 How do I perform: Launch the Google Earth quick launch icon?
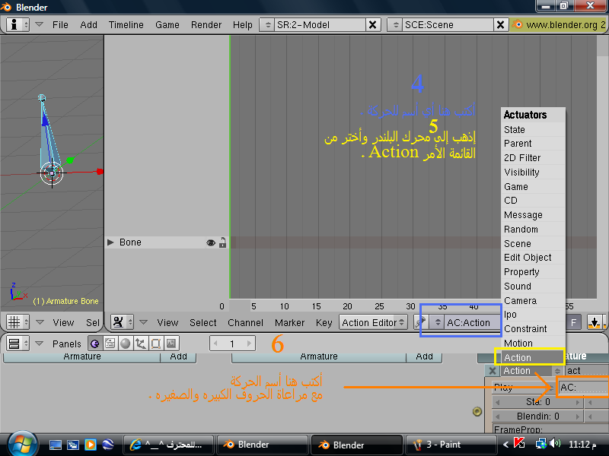point(108,445)
